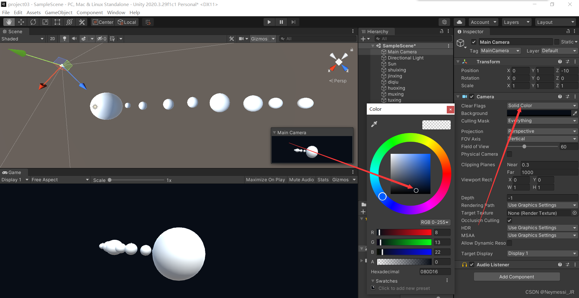The image size is (579, 298).
Task: Open Shaded draw mode dropdown
Action: [23, 39]
